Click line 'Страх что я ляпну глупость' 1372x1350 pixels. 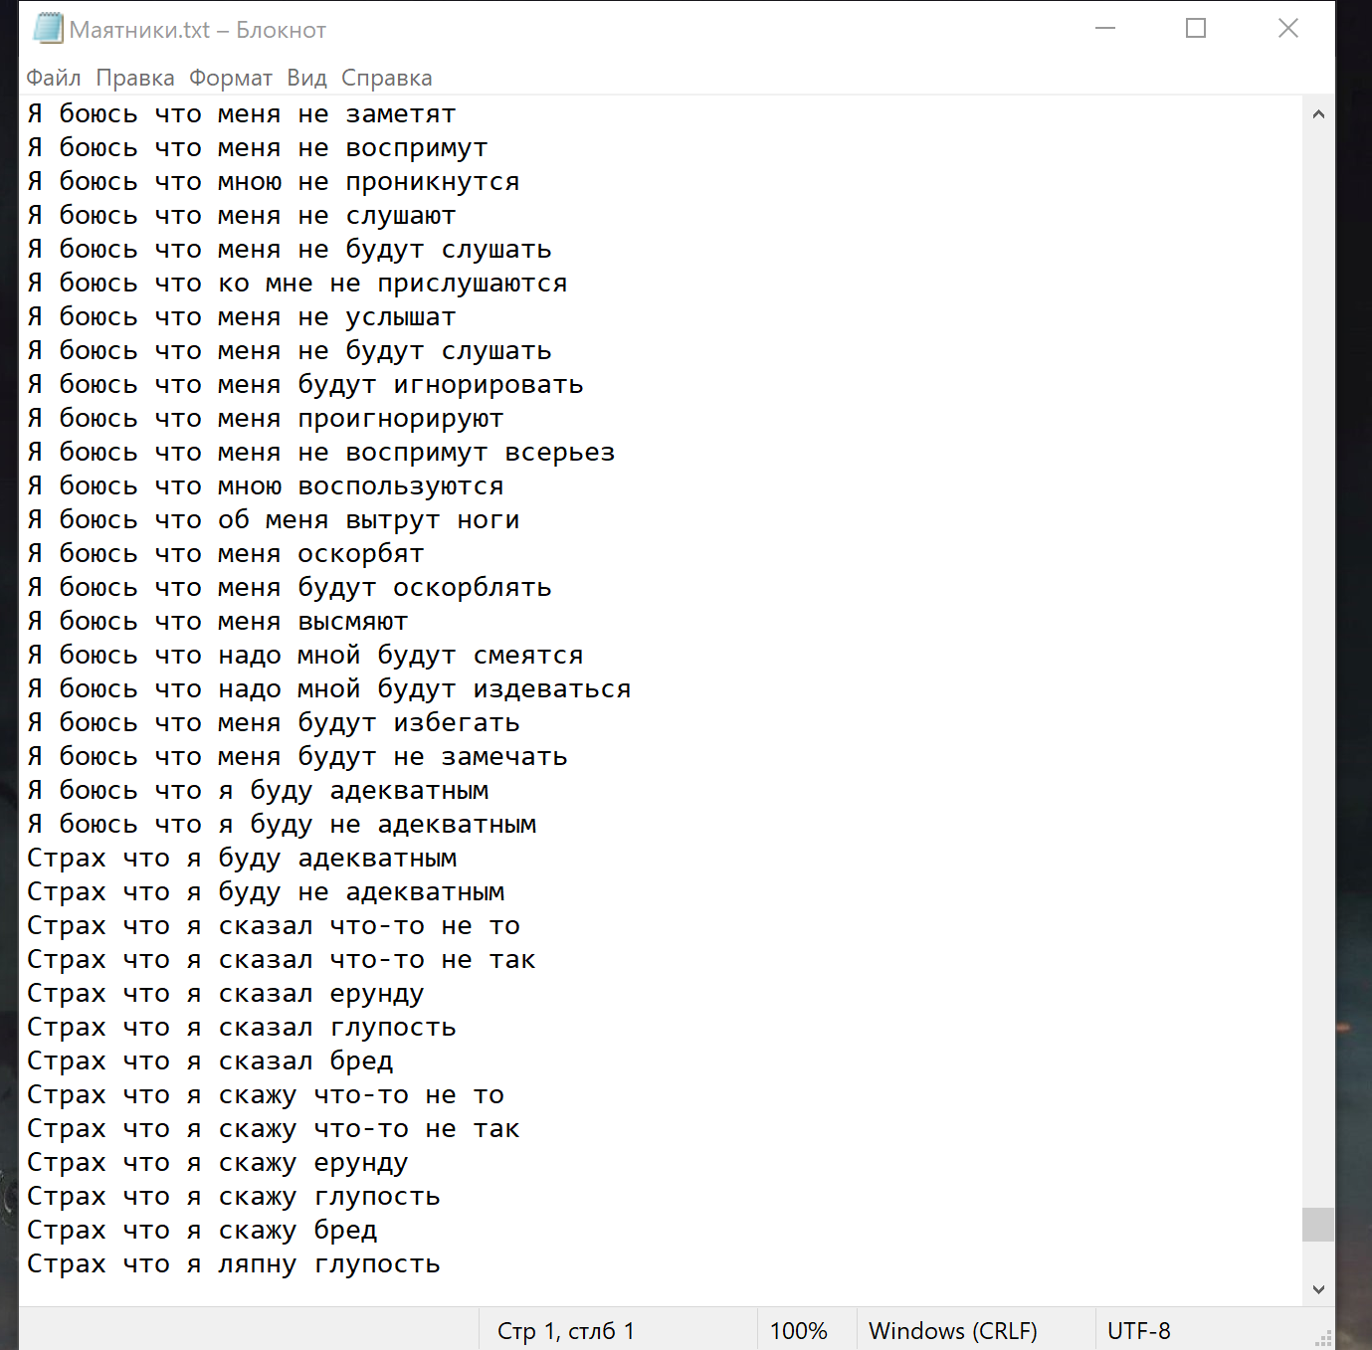pos(234,1264)
